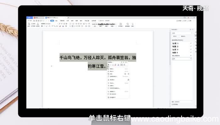This screenshot has width=220, height=125.
Task: Click Clear Format button in side panel
Action: point(183,36)
